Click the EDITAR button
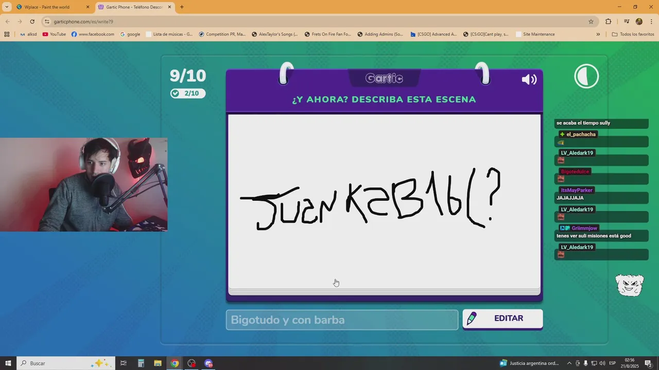 pyautogui.click(x=502, y=319)
